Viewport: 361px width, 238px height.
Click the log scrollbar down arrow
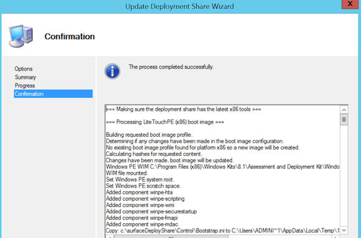tap(344, 230)
